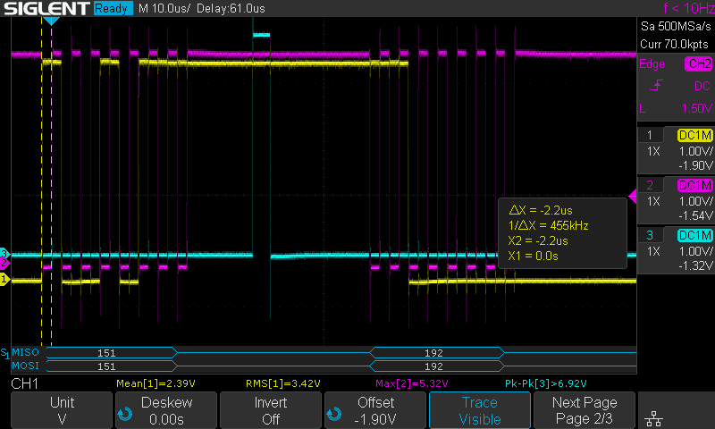
Task: Click the CH1 menu title label
Action: [x=24, y=384]
